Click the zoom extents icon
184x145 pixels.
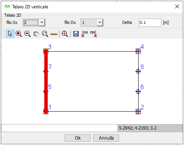(65, 34)
